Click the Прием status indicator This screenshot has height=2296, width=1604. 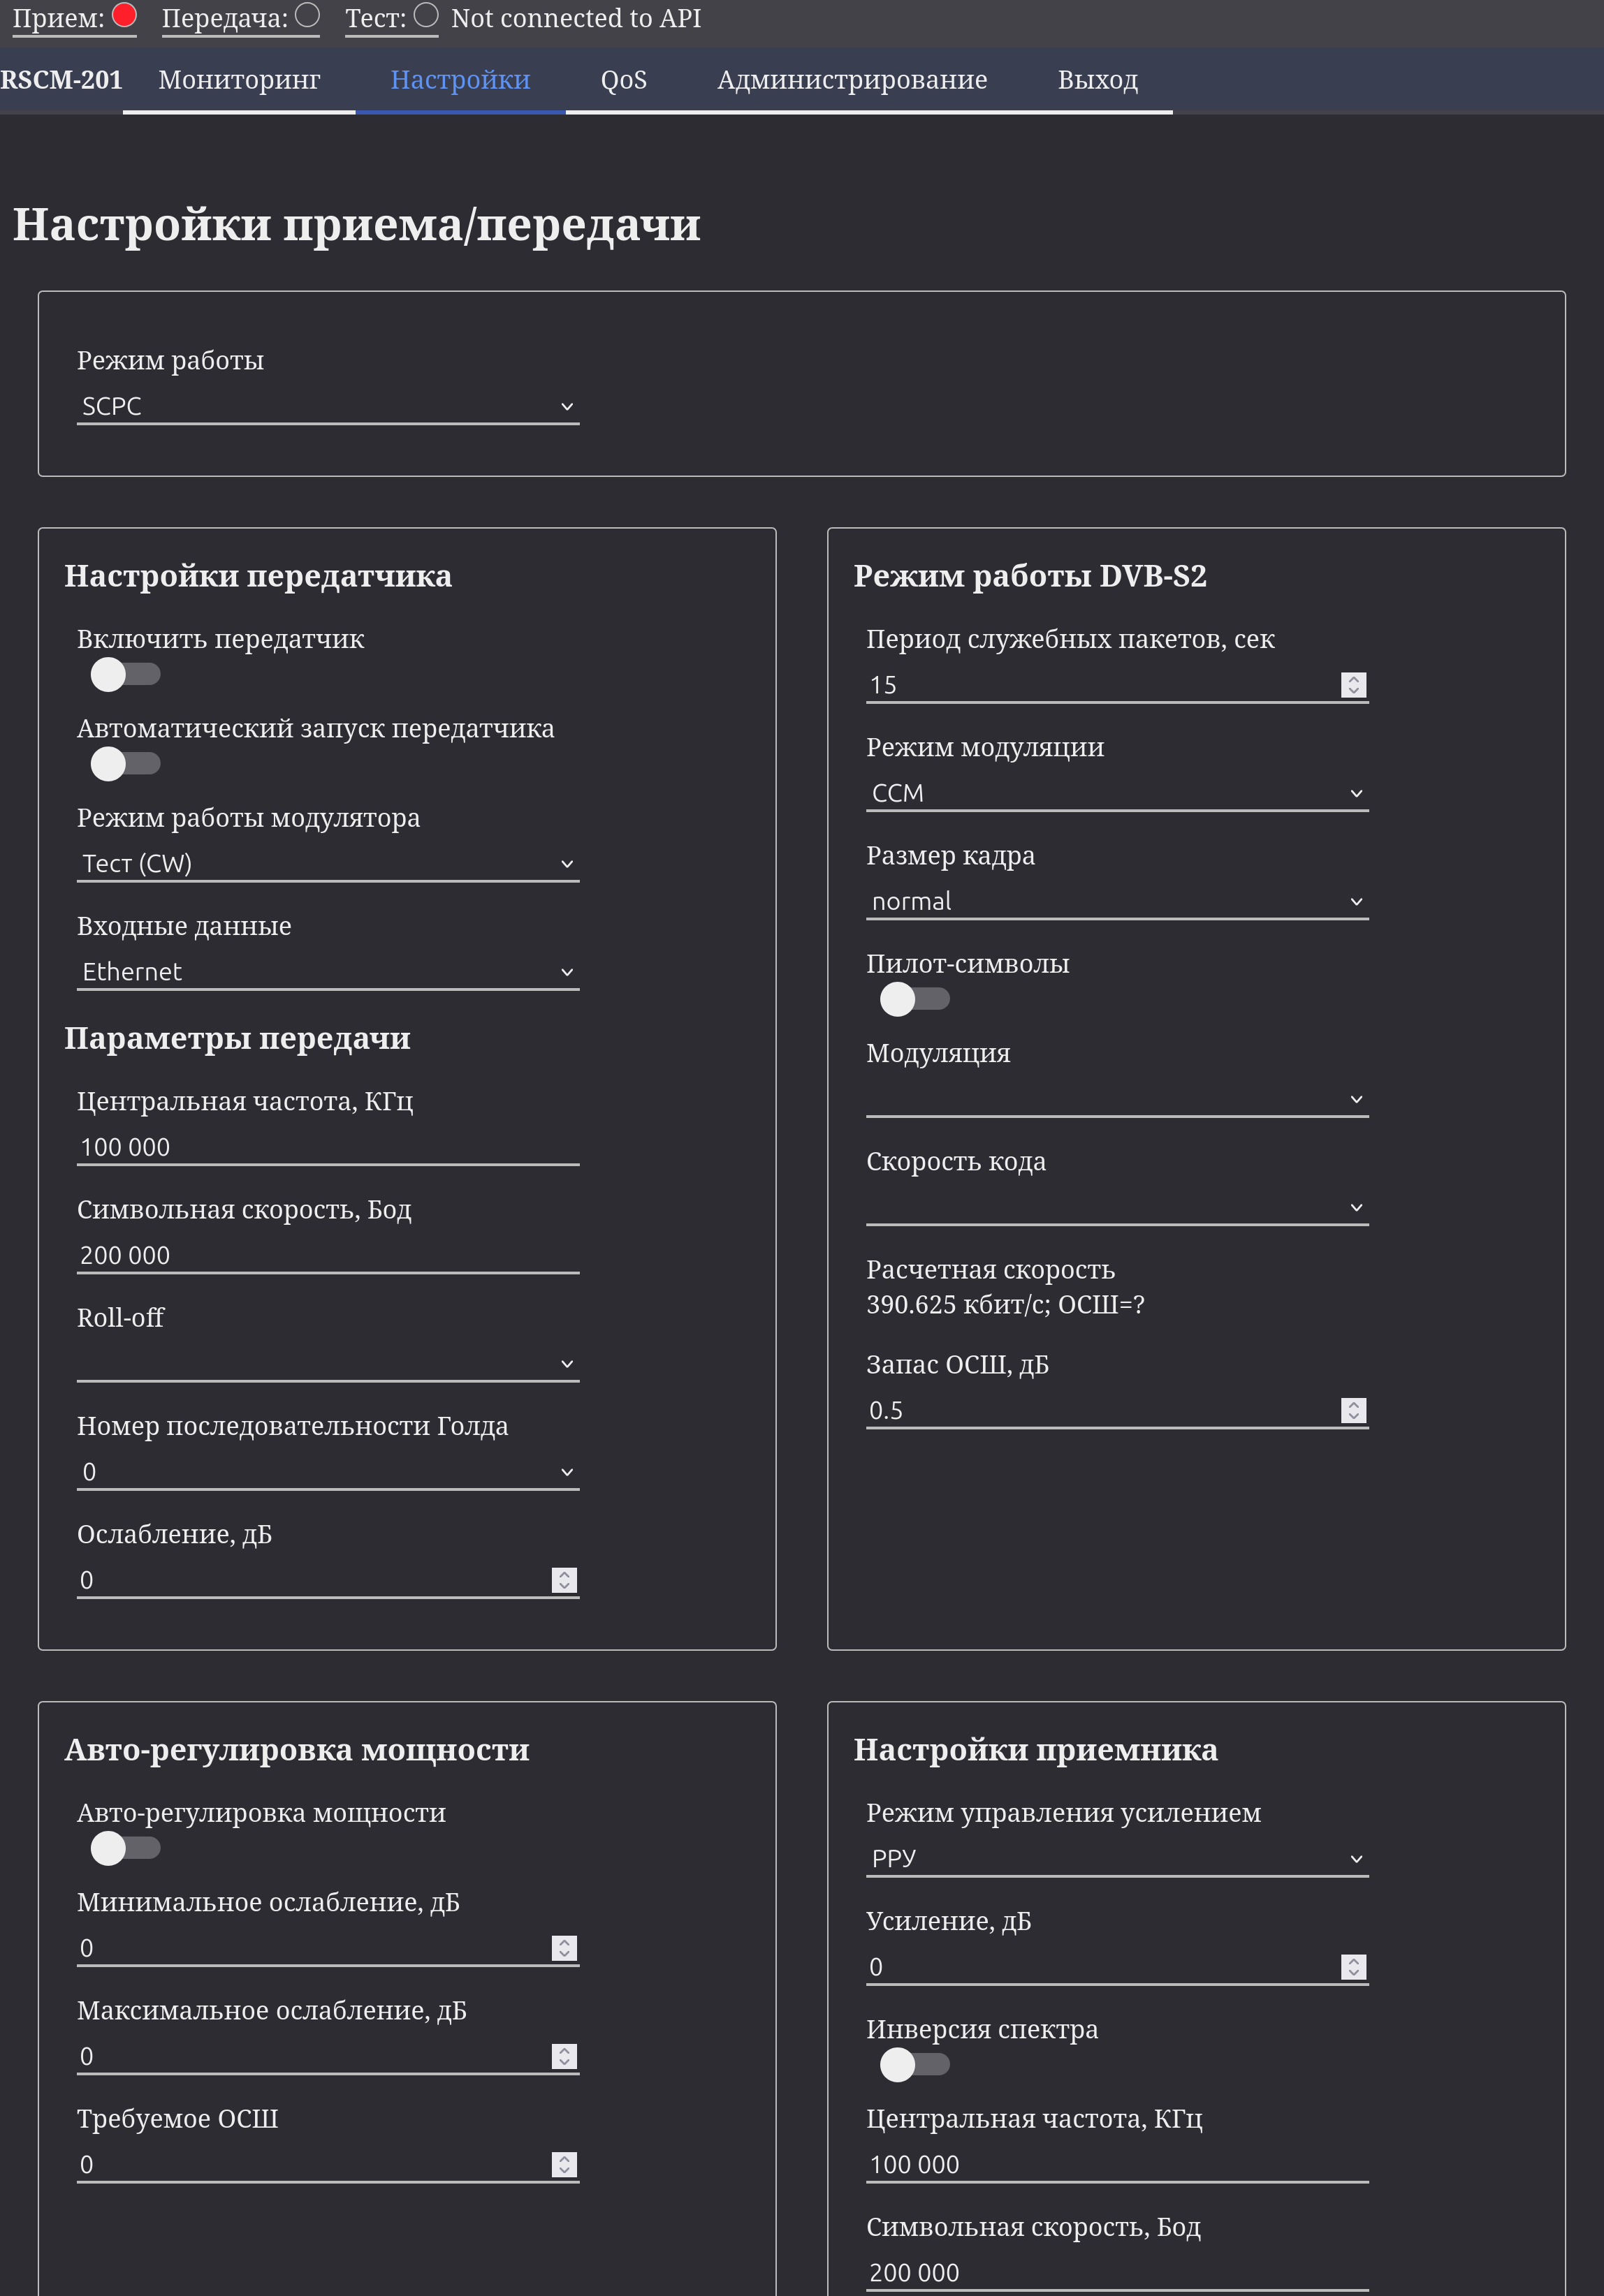point(124,16)
